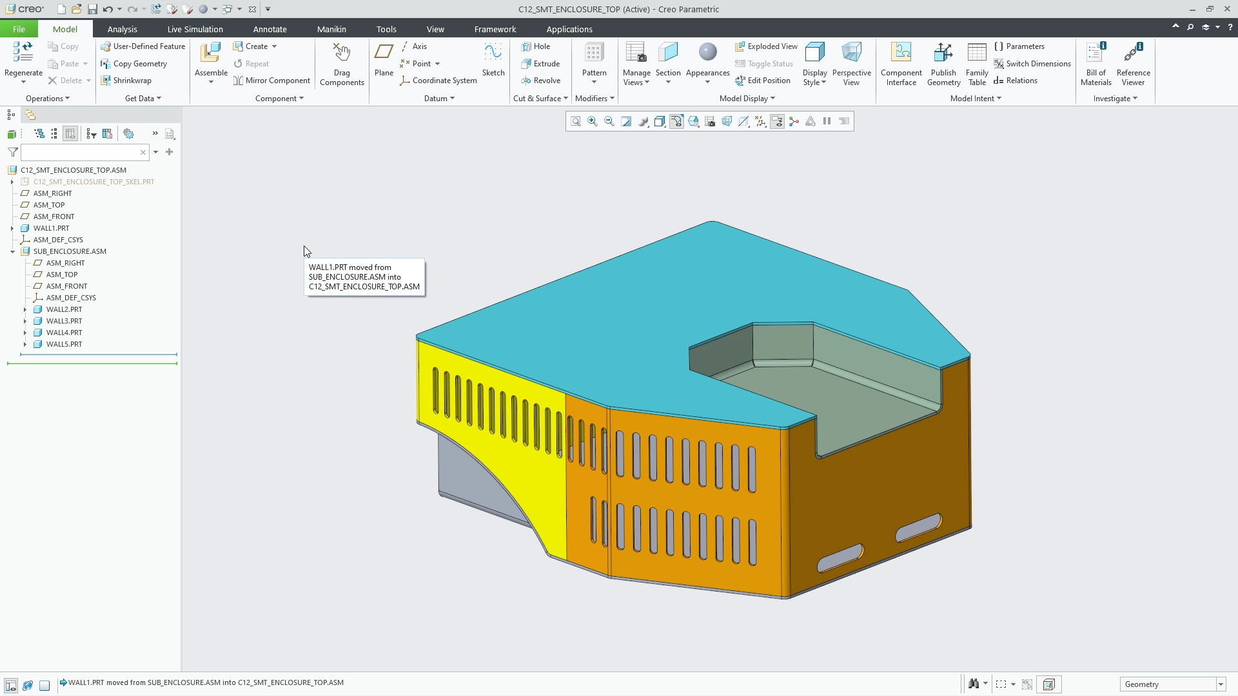Toggle the Pause Simulation icon
Screen dimensions: 1238x696
827,121
